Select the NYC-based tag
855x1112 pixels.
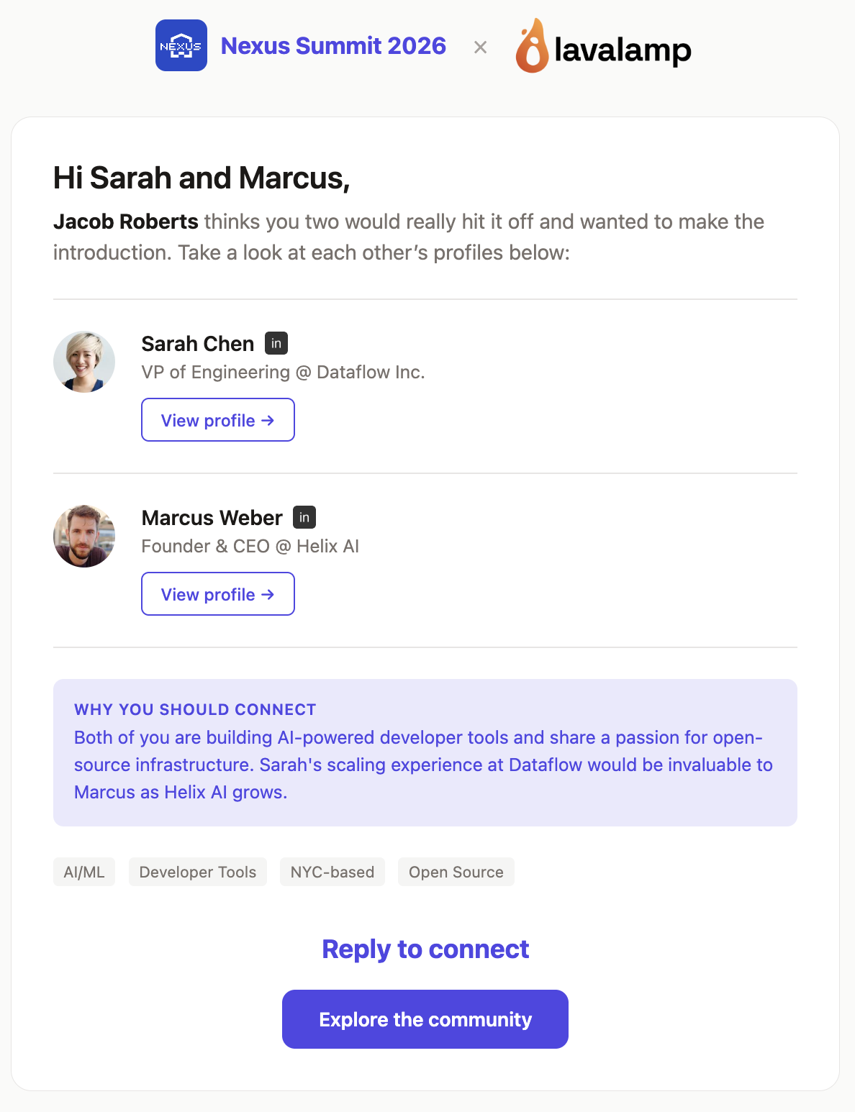click(x=332, y=872)
